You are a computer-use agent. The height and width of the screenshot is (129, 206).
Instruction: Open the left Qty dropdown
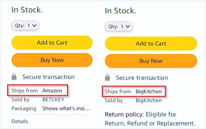(x=25, y=25)
